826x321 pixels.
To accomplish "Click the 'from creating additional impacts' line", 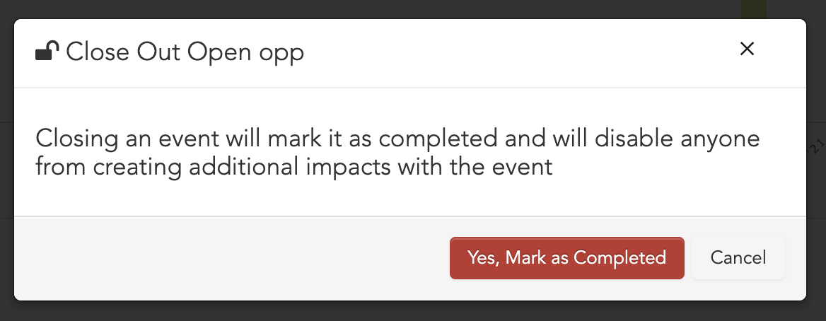I will (294, 167).
